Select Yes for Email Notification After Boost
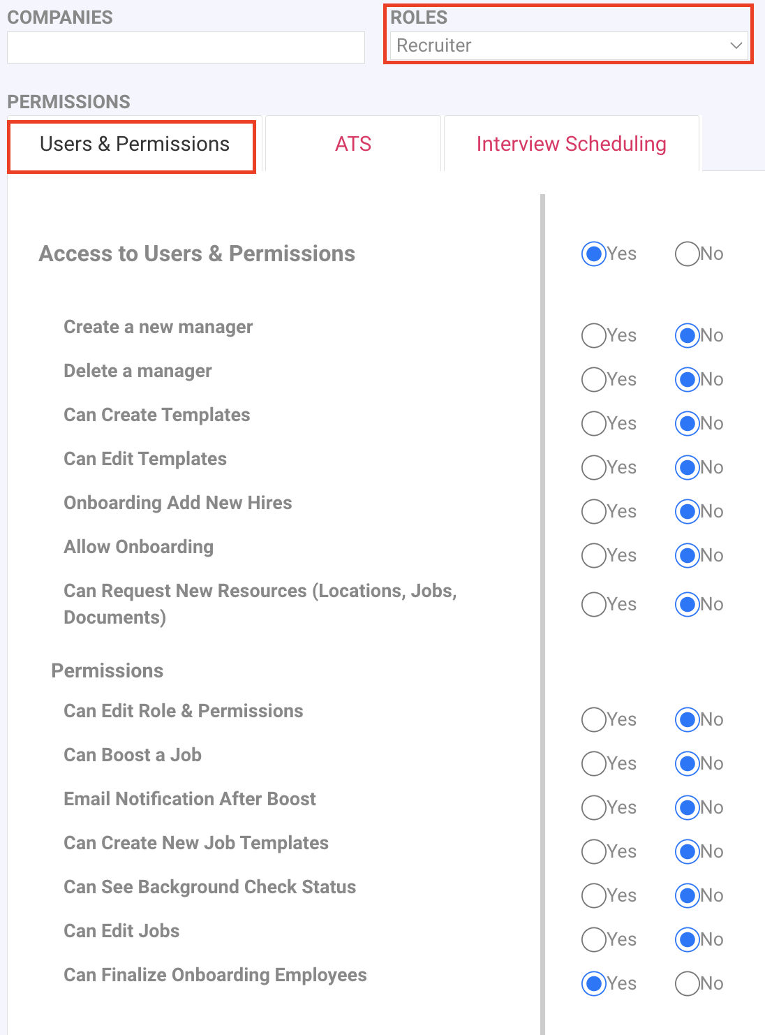 click(593, 808)
